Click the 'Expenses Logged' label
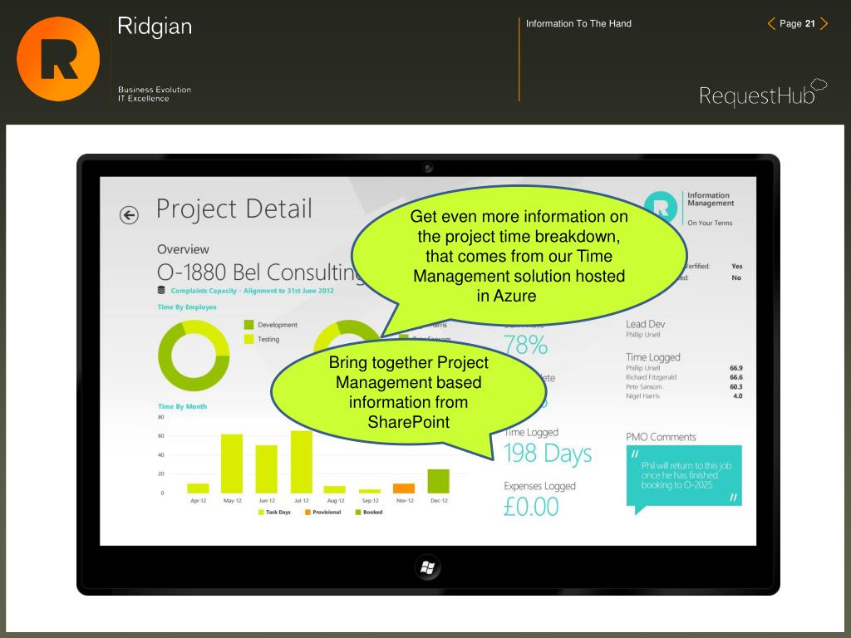The height and width of the screenshot is (638, 851). [x=539, y=486]
